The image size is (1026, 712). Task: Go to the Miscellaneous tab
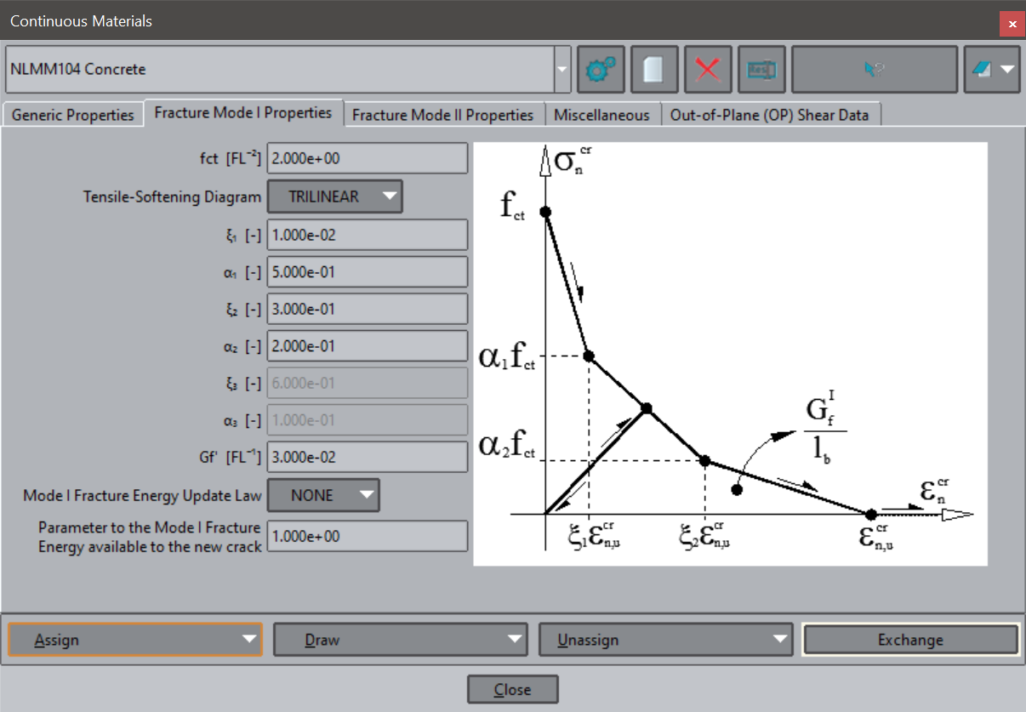coord(601,115)
